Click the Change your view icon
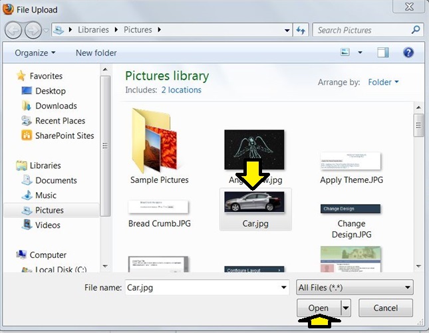Screen dimensions: 429x333 [x=345, y=53]
